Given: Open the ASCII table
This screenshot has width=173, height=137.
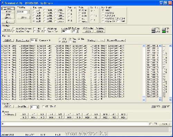Looking at the screenshot, I should (88, 28).
